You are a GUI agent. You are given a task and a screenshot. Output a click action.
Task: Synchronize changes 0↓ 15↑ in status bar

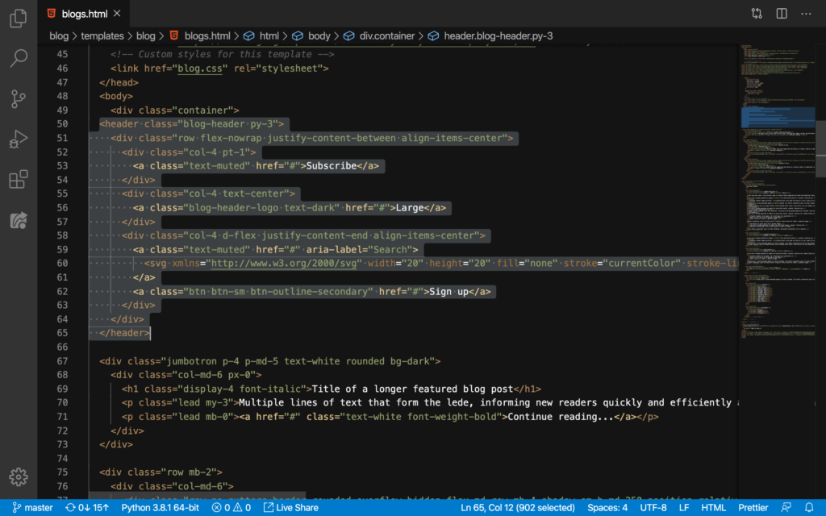87,508
